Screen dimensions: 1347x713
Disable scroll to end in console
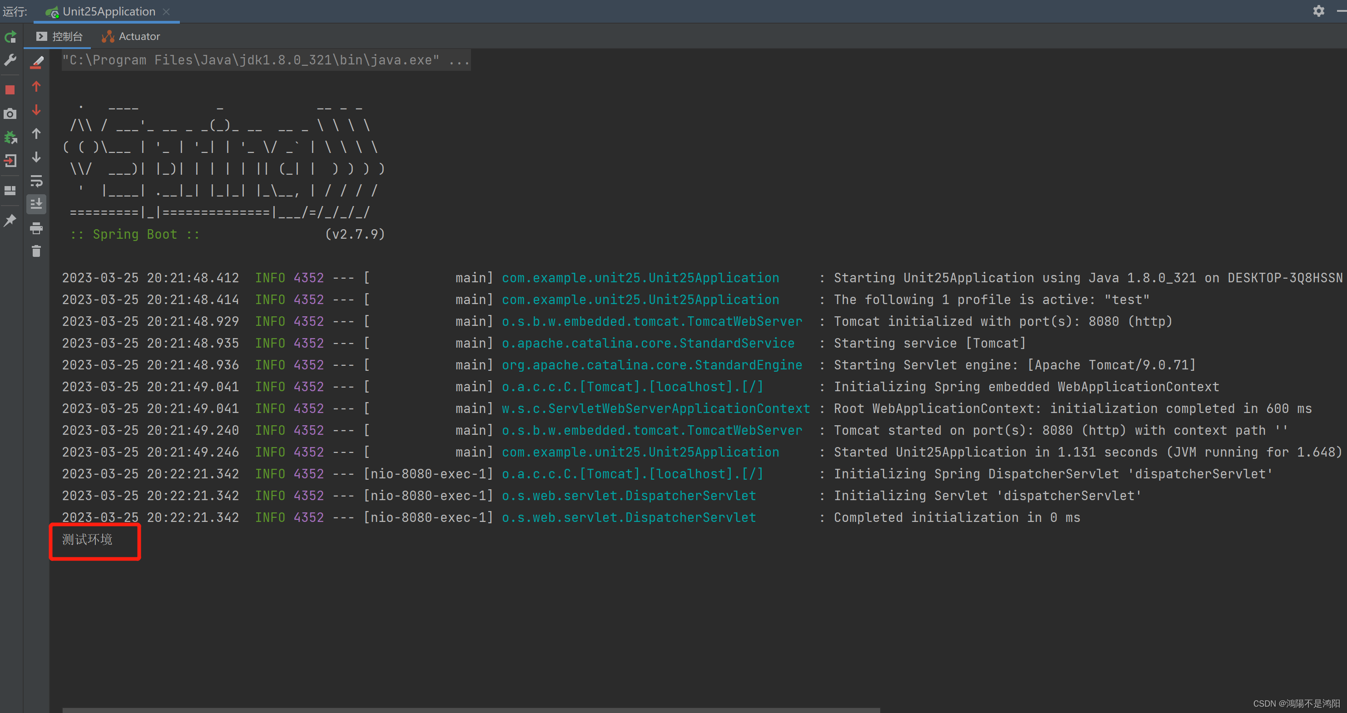(36, 204)
